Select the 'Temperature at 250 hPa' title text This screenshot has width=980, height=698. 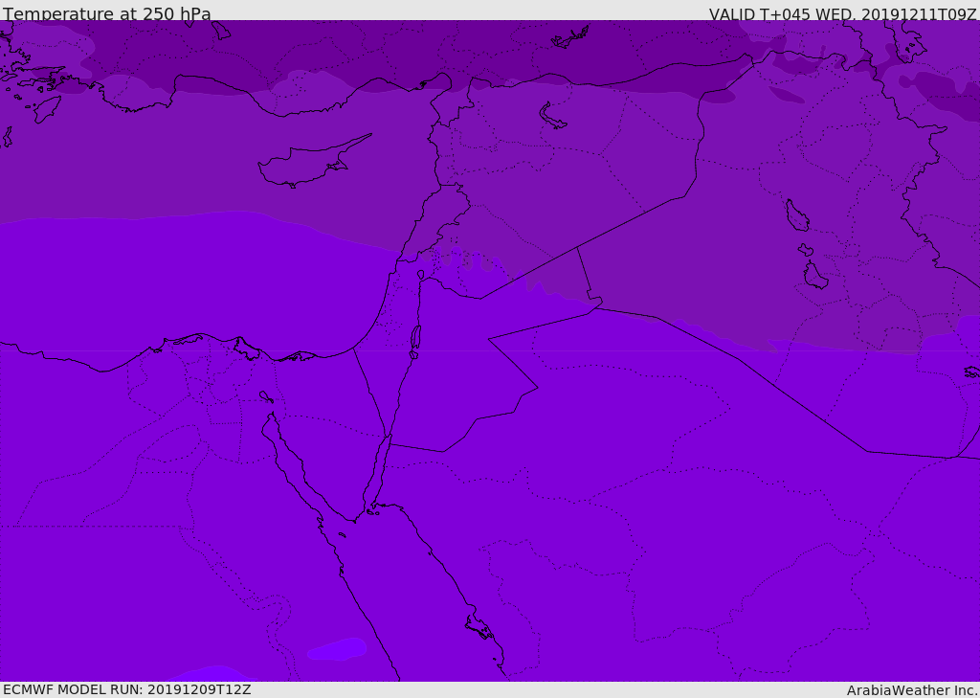[107, 12]
